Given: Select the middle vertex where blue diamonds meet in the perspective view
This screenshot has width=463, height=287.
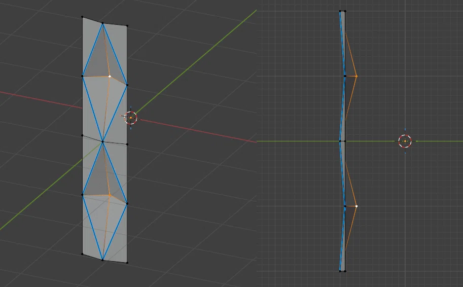Looking at the screenshot, I should pos(103,142).
